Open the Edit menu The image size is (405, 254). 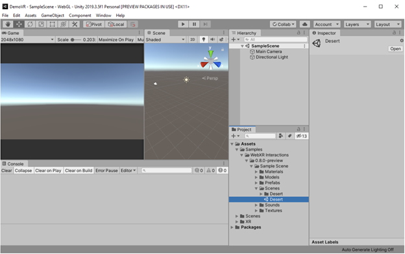click(16, 16)
